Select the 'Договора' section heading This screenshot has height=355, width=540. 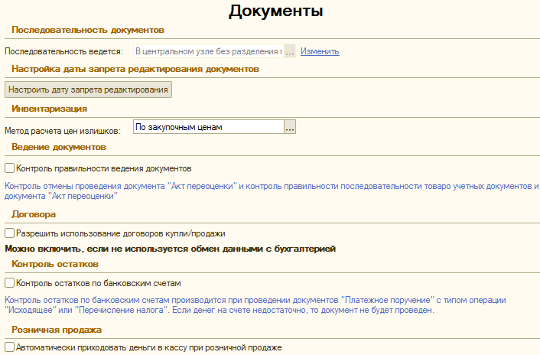(x=34, y=215)
